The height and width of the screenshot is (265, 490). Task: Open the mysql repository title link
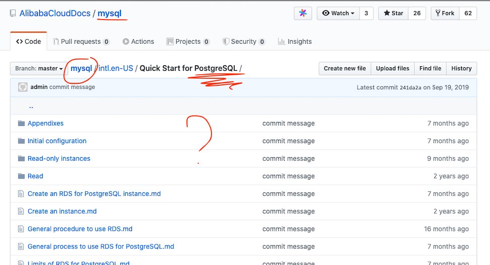[x=109, y=14]
